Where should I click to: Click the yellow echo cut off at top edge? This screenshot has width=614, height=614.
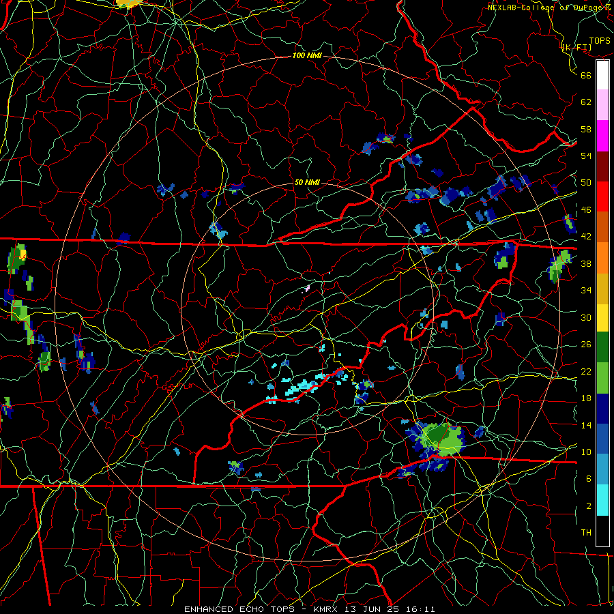(x=128, y=3)
